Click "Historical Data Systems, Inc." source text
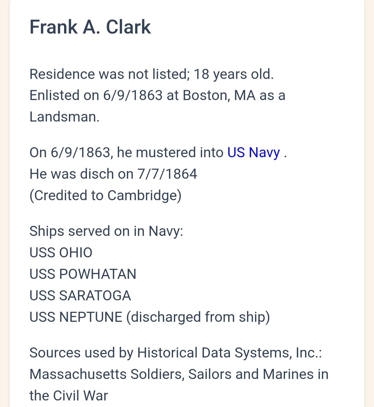 [x=229, y=353]
